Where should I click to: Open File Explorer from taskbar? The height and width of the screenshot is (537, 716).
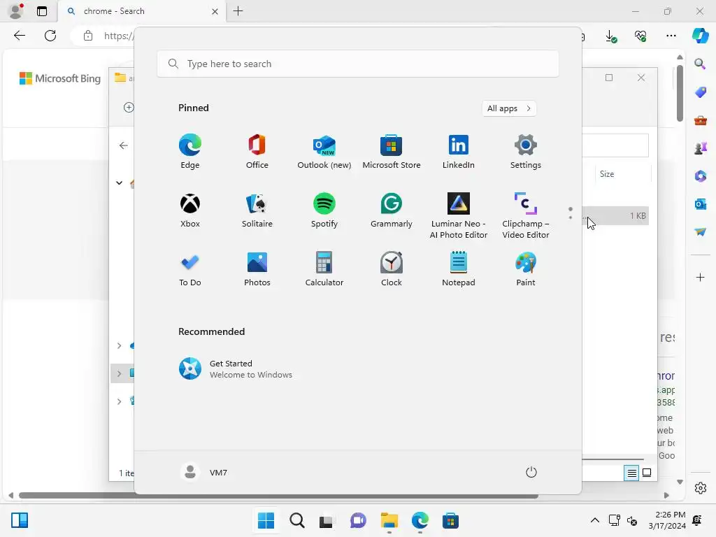pyautogui.click(x=389, y=520)
